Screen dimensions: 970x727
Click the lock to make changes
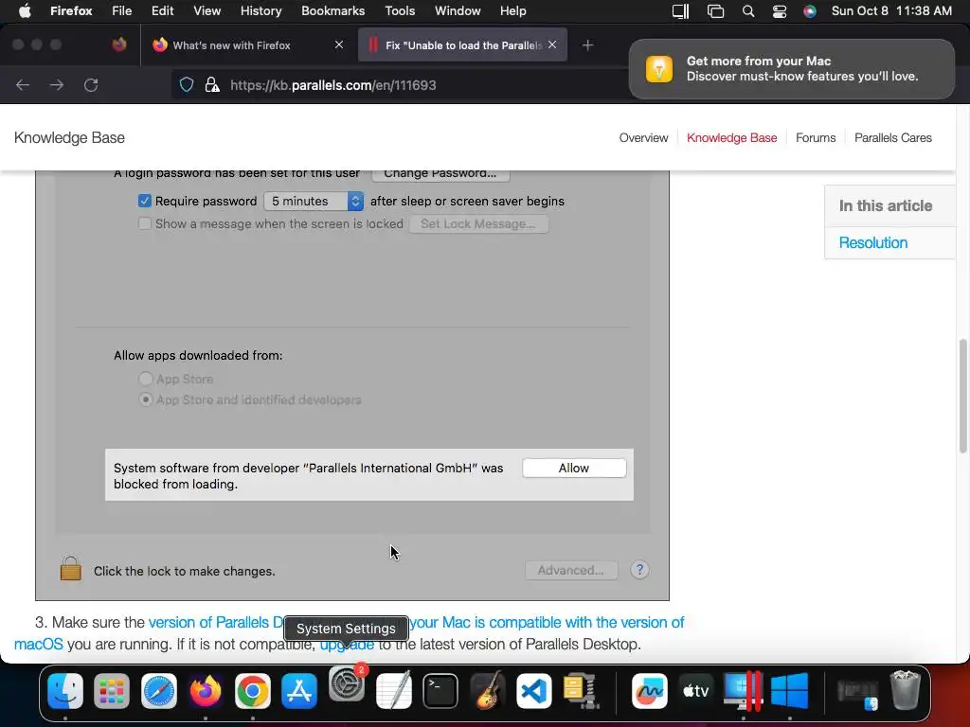pyautogui.click(x=70, y=568)
